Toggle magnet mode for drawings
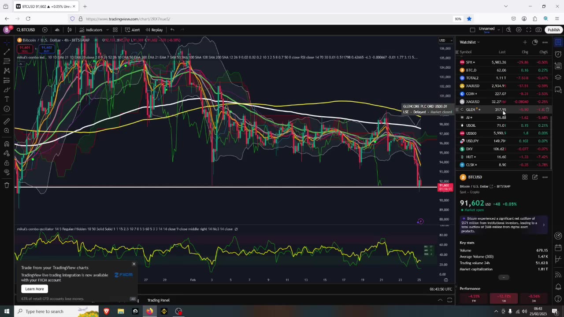The image size is (564, 317). pos(7,144)
